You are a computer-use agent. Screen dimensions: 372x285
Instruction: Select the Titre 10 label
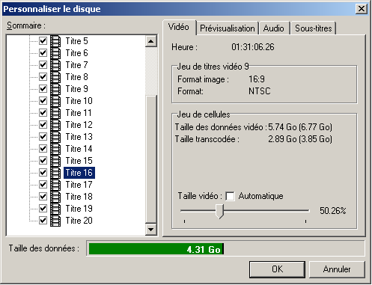[79, 101]
